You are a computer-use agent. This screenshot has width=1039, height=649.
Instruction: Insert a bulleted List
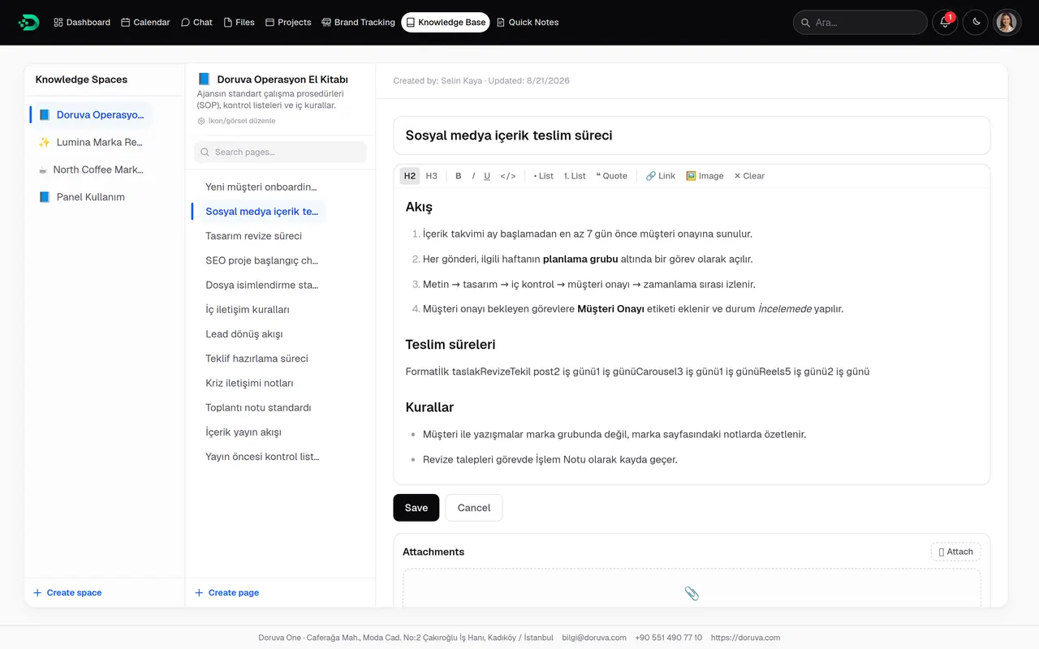tap(544, 176)
